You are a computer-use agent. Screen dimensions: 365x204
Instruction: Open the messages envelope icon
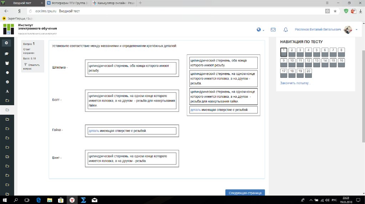(x=273, y=30)
